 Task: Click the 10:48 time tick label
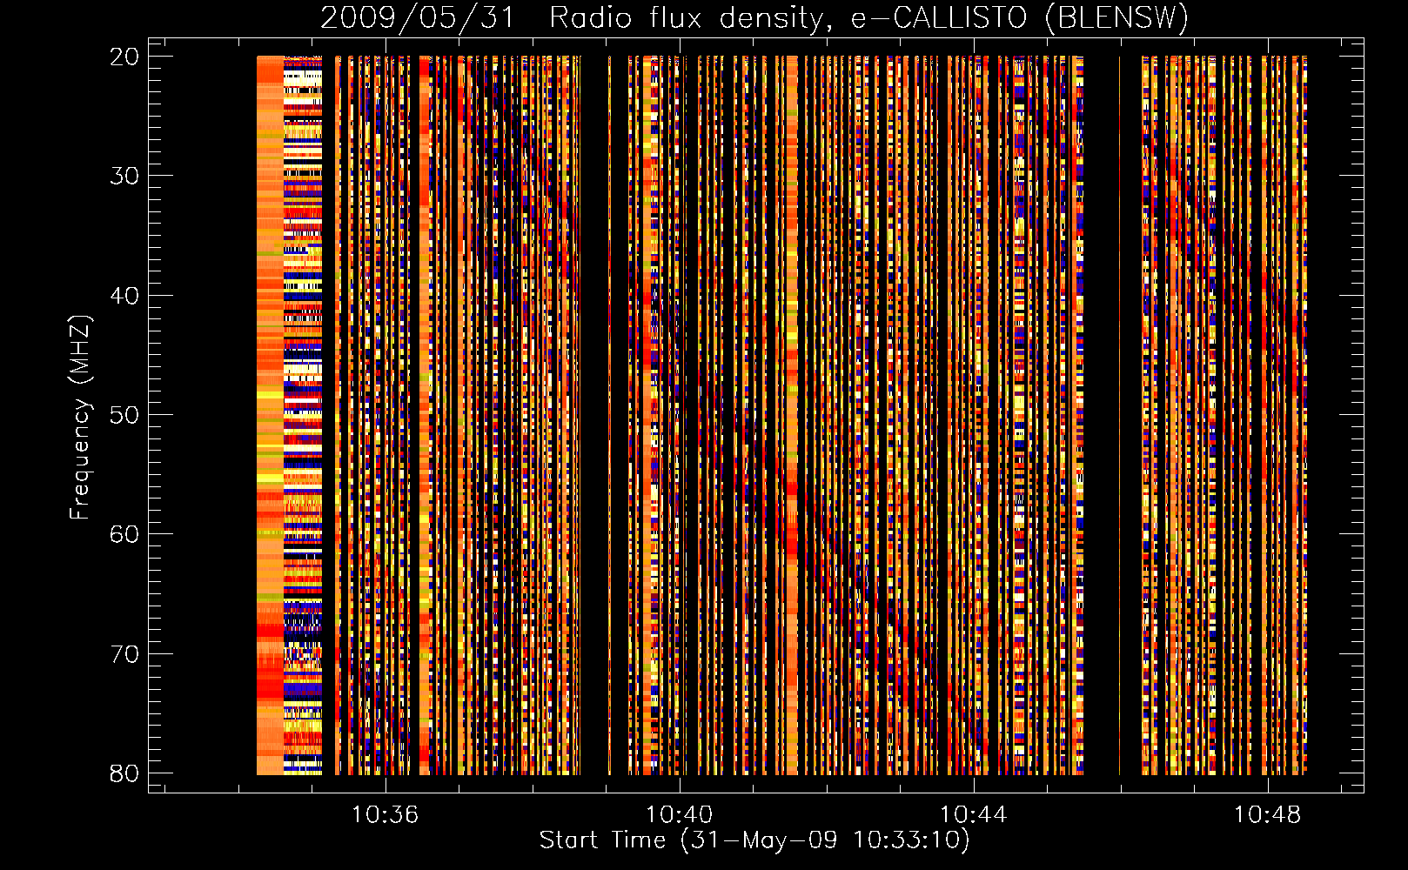(x=1268, y=814)
